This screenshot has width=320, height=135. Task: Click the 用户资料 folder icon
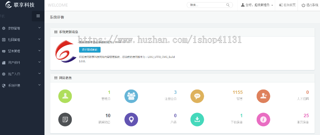pos(4,63)
